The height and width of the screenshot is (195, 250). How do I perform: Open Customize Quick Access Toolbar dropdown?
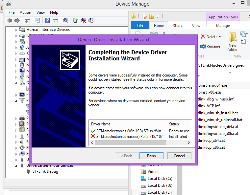tap(158, 16)
